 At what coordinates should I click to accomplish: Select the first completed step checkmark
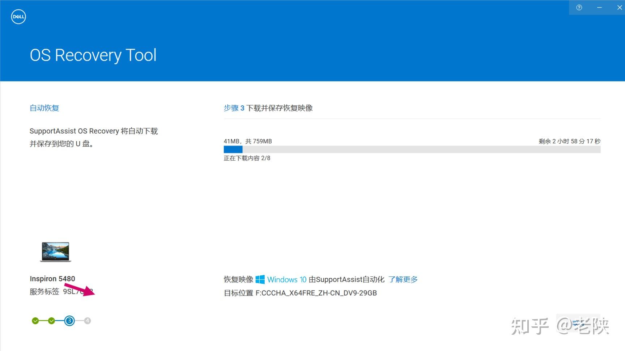coord(35,321)
